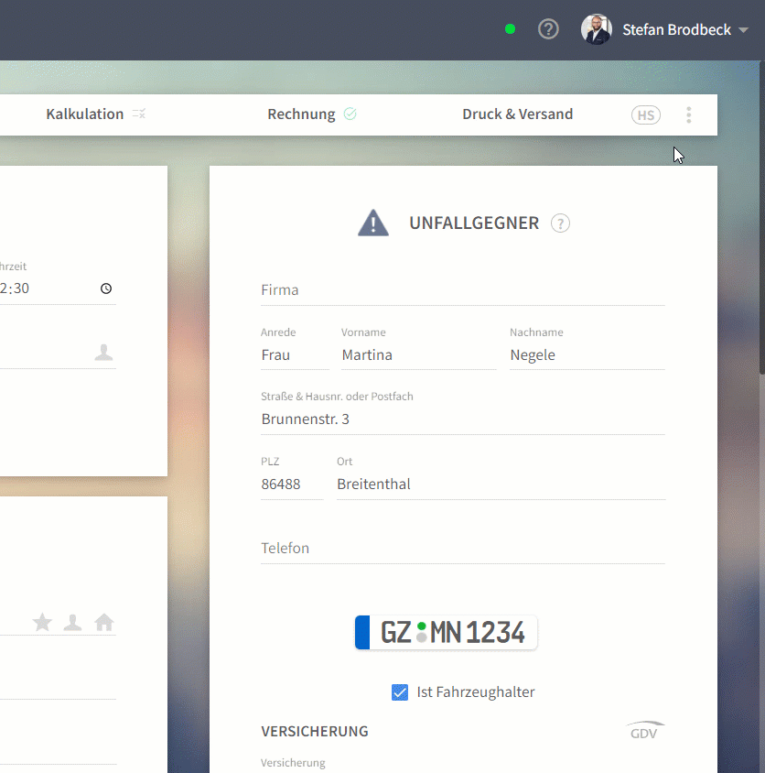Uncheck the Ist Fahrzeughalter checkbox

400,692
